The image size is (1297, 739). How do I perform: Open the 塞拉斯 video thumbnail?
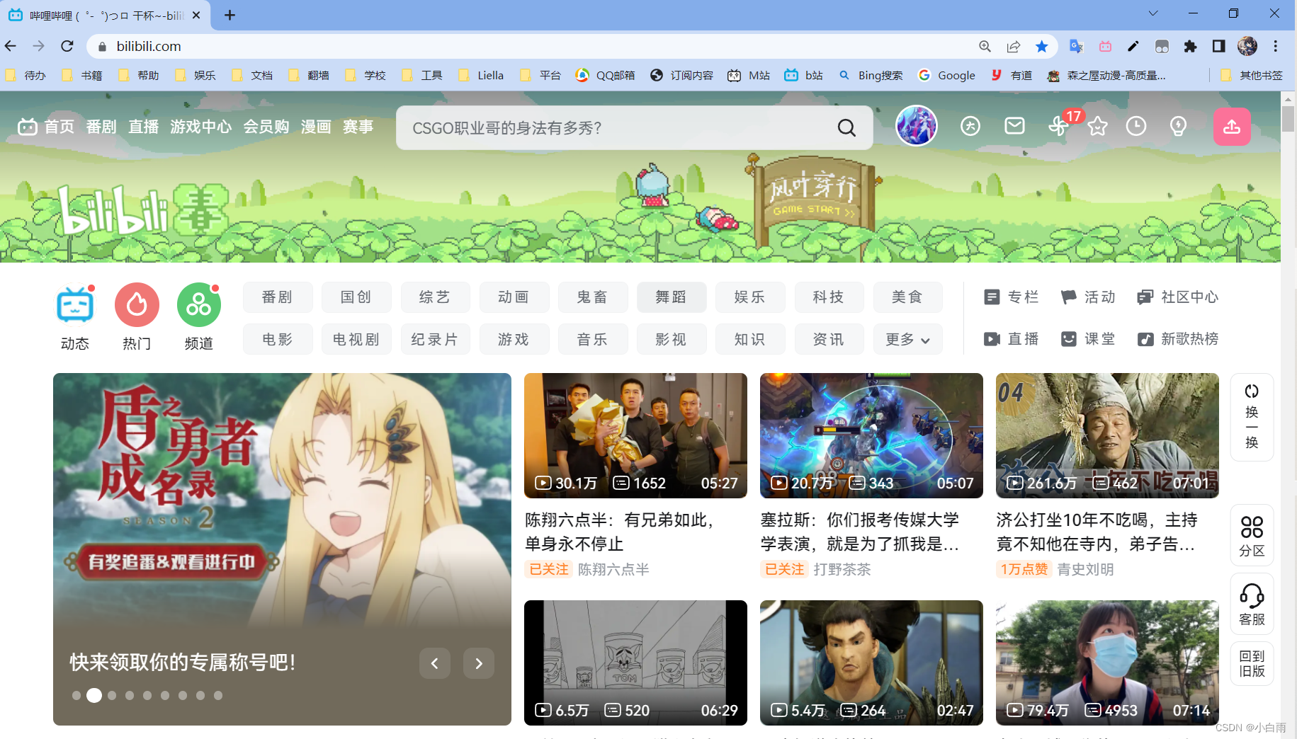[871, 435]
